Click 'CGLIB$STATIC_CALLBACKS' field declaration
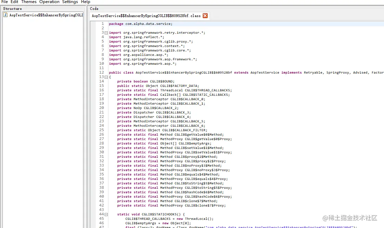The width and height of the screenshot is (384, 228). [x=173, y=94]
